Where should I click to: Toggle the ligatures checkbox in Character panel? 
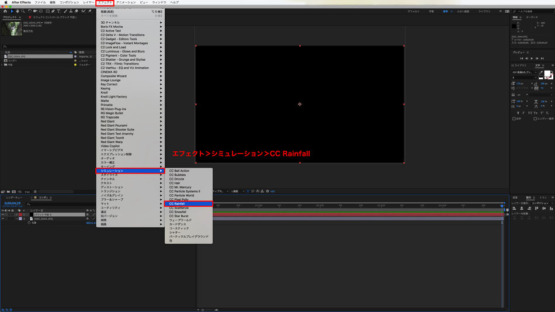514,119
